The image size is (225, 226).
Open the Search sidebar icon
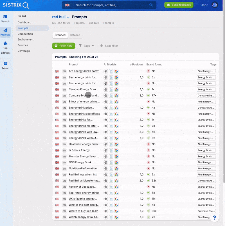point(5,19)
